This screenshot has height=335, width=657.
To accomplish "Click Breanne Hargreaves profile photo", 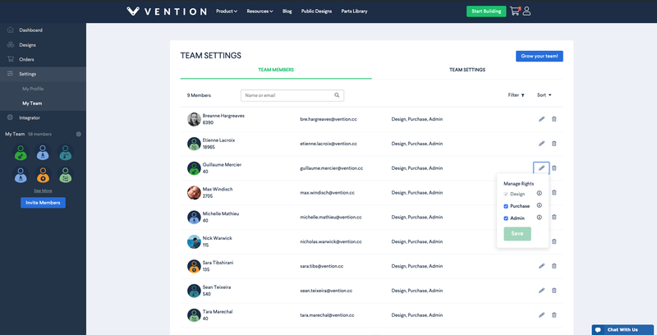I will click(x=194, y=119).
